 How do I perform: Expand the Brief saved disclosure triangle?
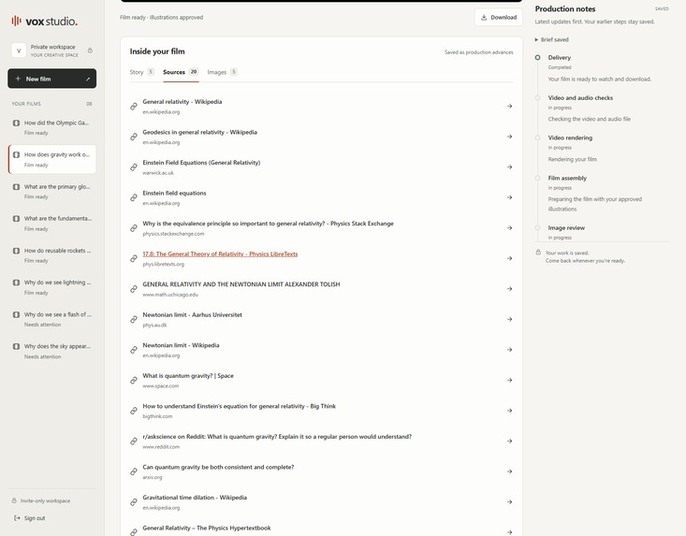pyautogui.click(x=536, y=40)
